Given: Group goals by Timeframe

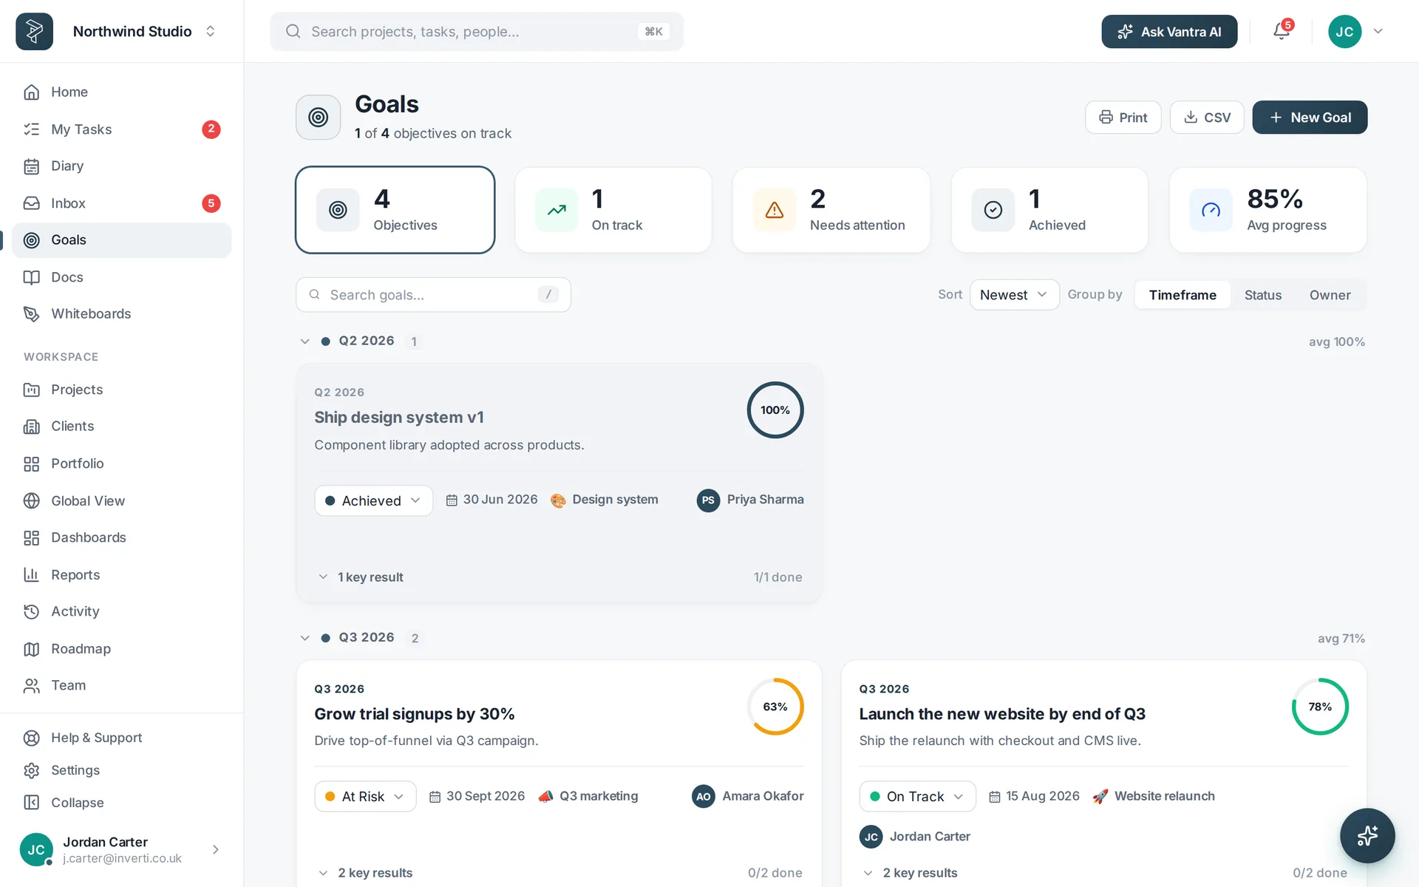Looking at the screenshot, I should (x=1182, y=295).
